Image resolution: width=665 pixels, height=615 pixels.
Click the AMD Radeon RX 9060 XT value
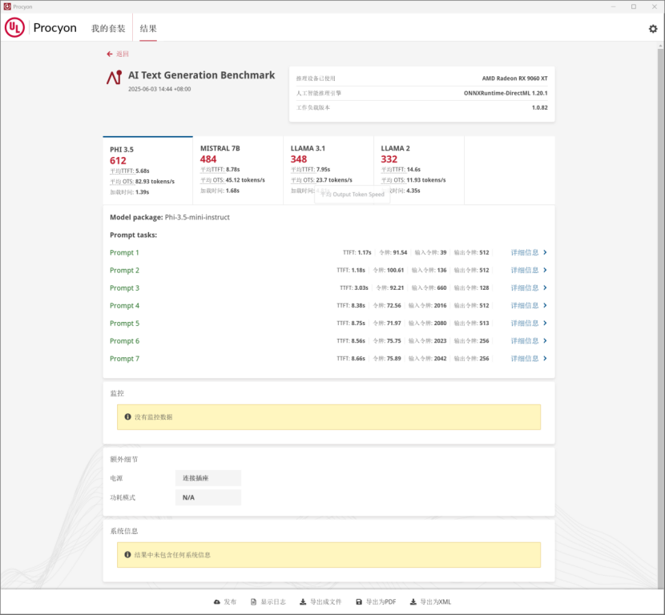(515, 78)
